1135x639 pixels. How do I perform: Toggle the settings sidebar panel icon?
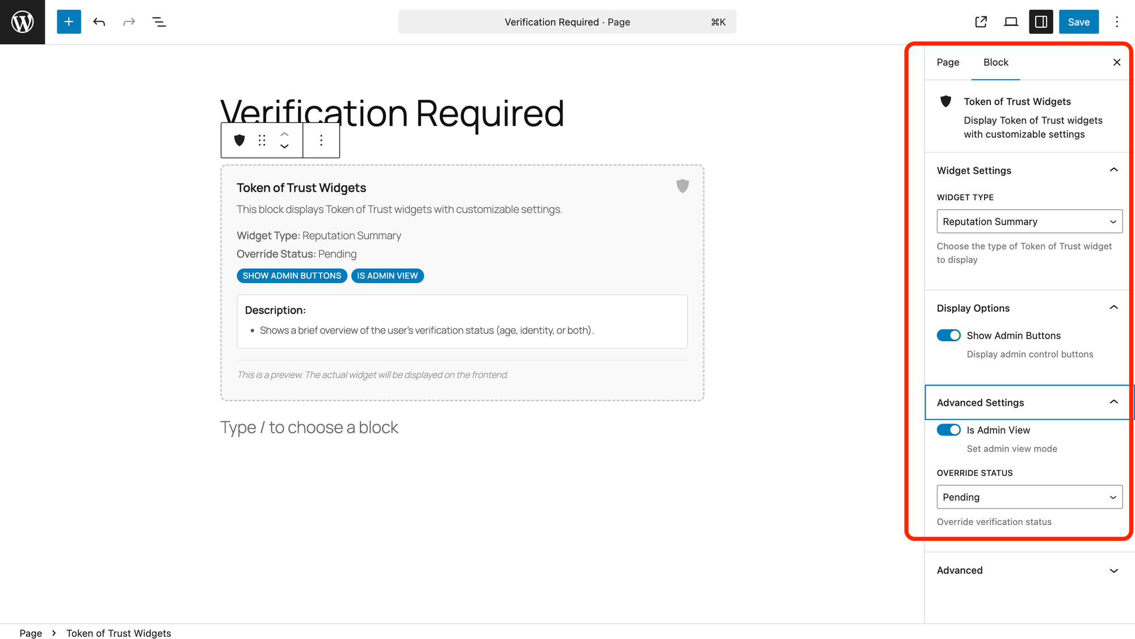pos(1041,22)
